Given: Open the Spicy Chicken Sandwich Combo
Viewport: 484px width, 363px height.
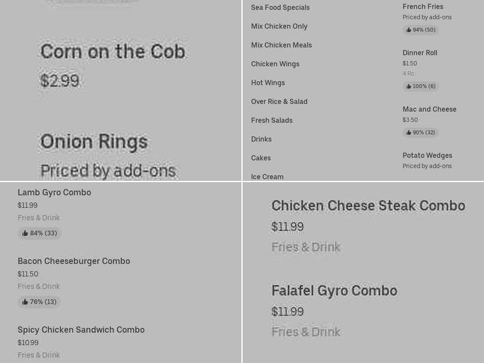Looking at the screenshot, I should click(x=80, y=330).
